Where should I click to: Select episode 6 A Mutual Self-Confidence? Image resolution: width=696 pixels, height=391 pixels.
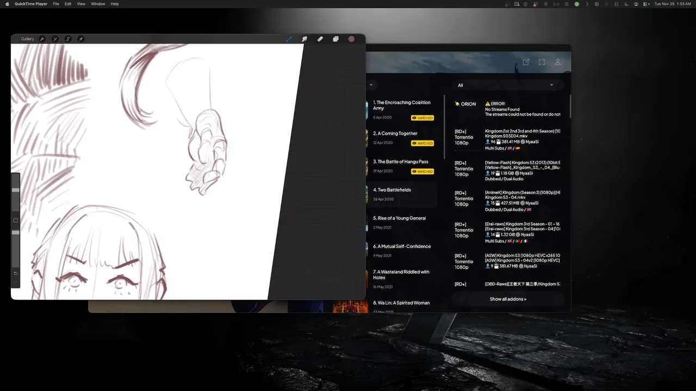coord(402,251)
